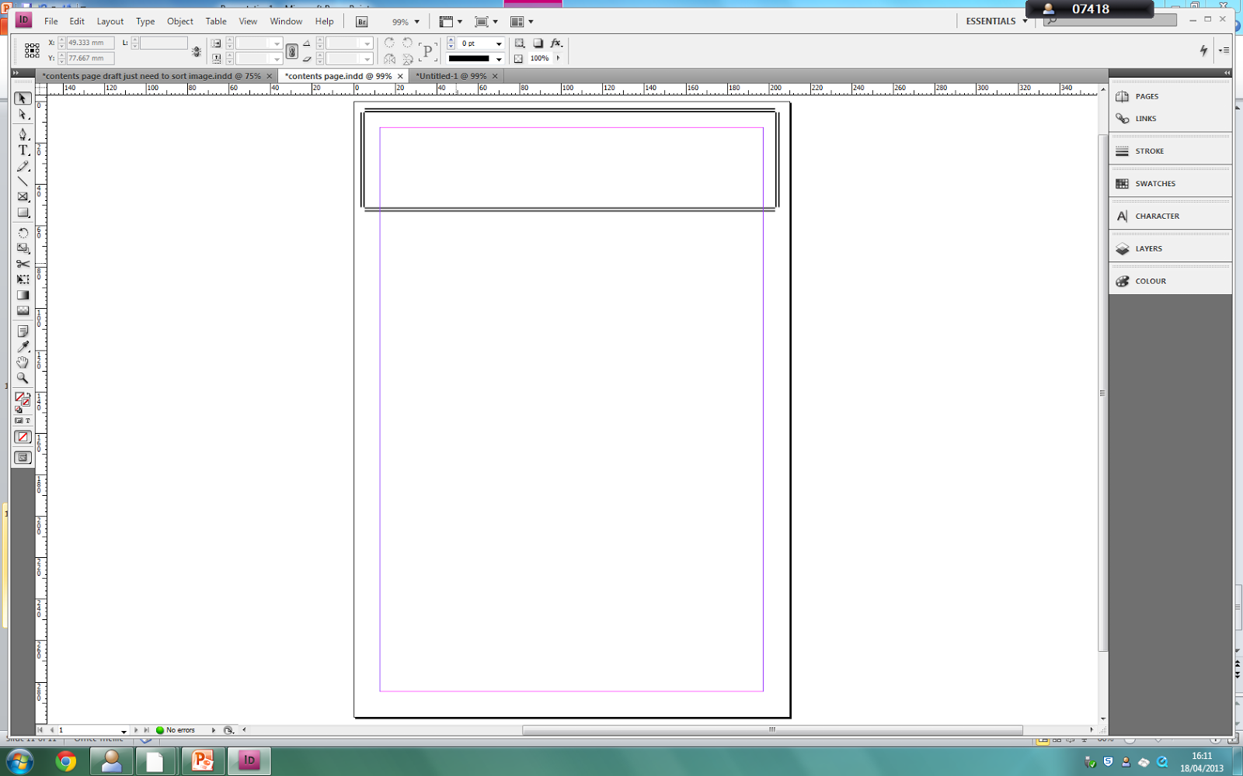Open the zoom level 99% dropdown

[405, 22]
